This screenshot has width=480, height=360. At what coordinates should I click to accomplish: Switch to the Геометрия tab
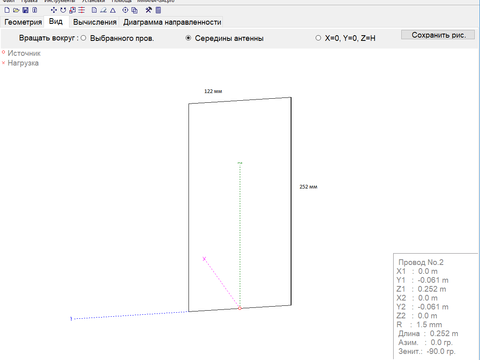(x=23, y=22)
